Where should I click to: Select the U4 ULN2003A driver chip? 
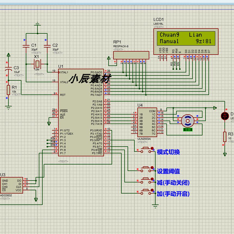pos(147,122)
